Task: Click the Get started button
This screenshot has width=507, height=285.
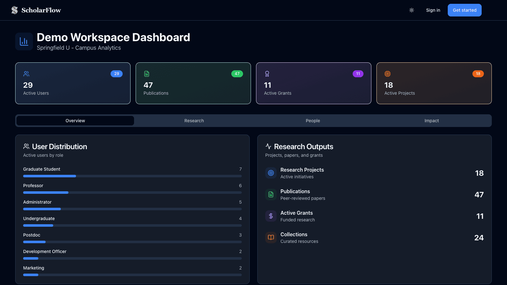Action: 465,10
